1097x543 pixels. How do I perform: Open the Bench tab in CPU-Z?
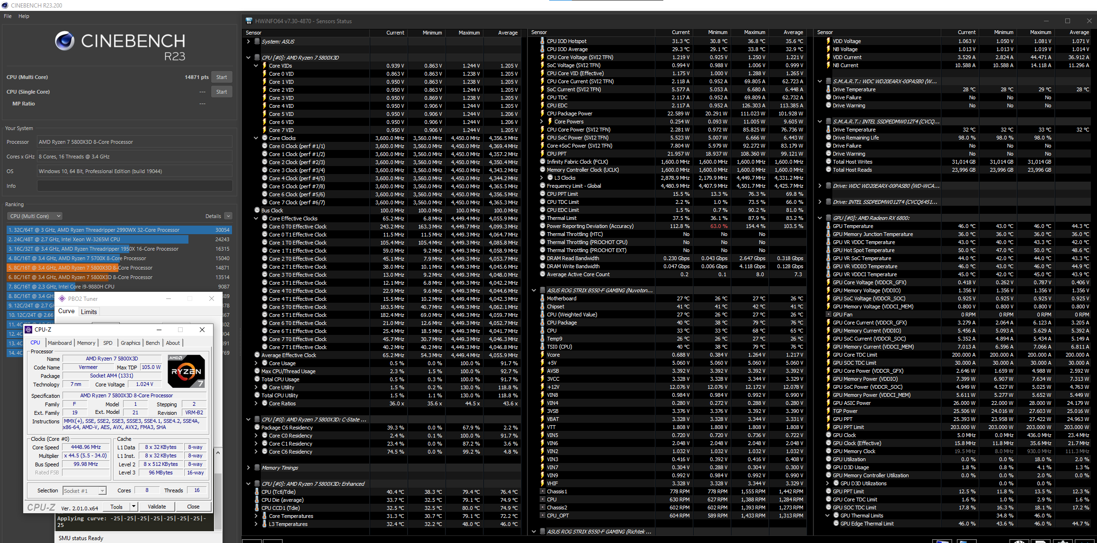point(152,343)
